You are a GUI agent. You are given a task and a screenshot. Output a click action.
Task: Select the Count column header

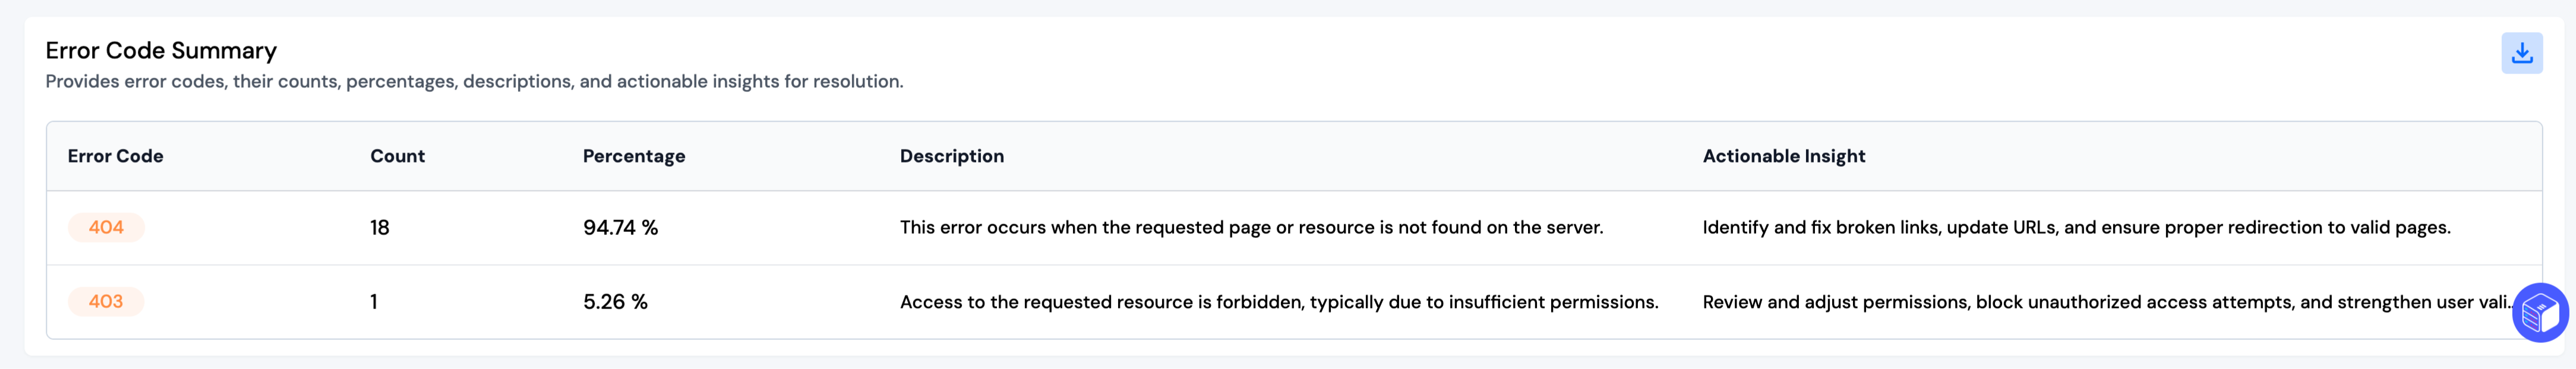(397, 155)
